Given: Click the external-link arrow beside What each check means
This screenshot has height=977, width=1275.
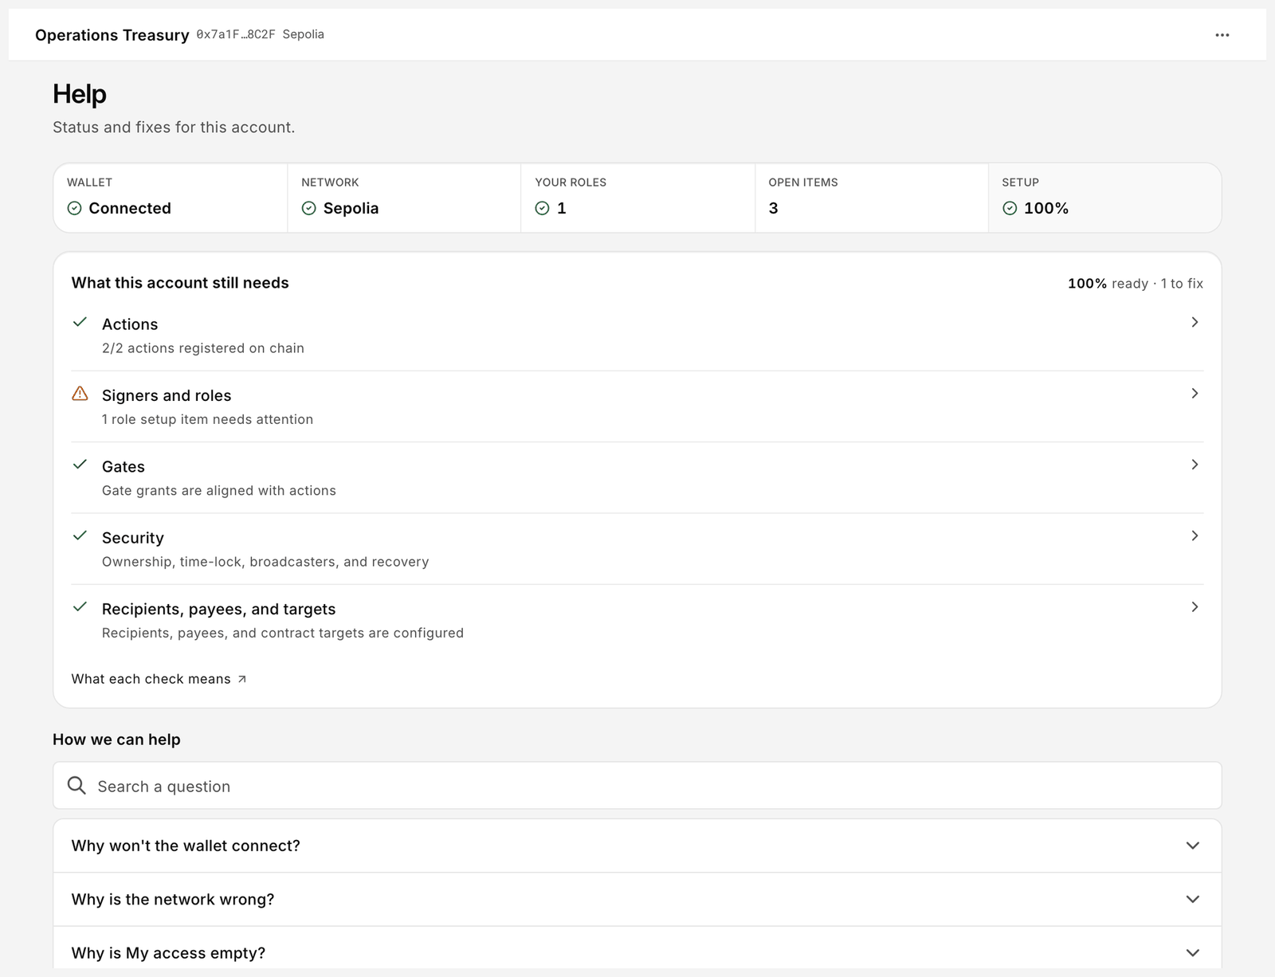Looking at the screenshot, I should [242, 679].
